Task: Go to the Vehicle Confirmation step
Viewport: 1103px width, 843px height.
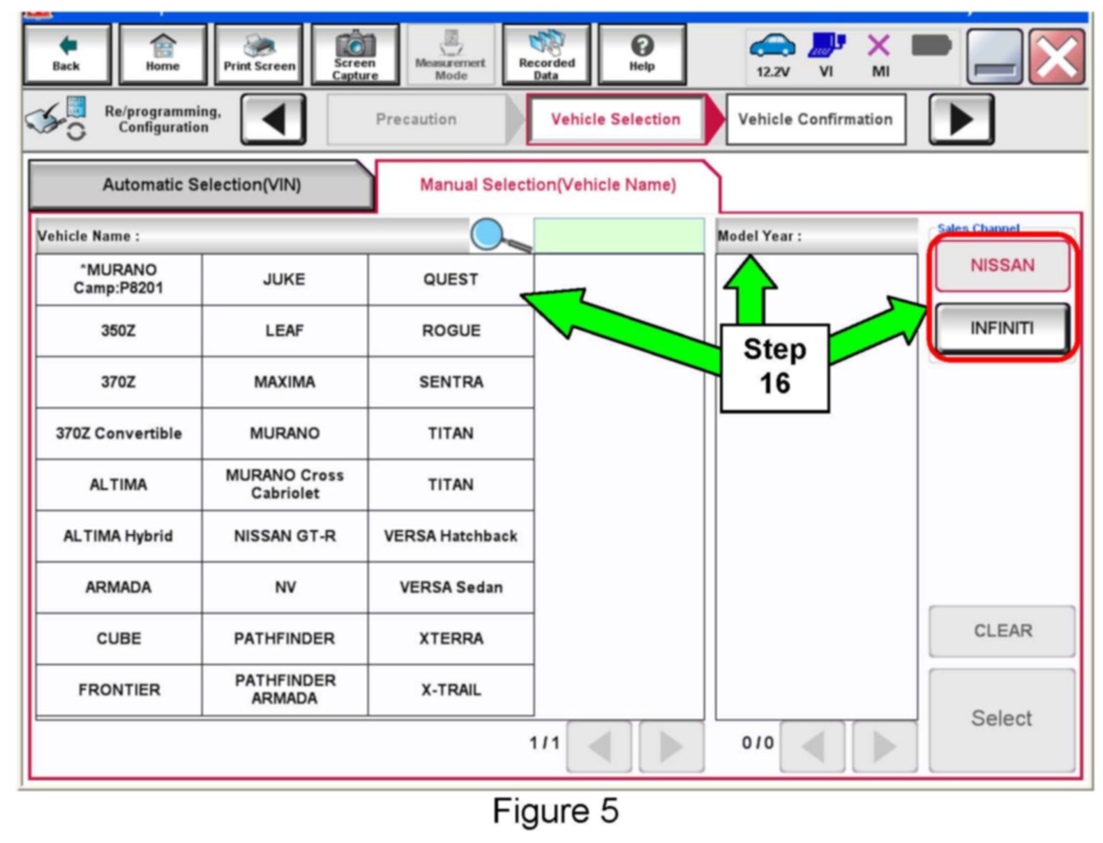Action: (815, 120)
